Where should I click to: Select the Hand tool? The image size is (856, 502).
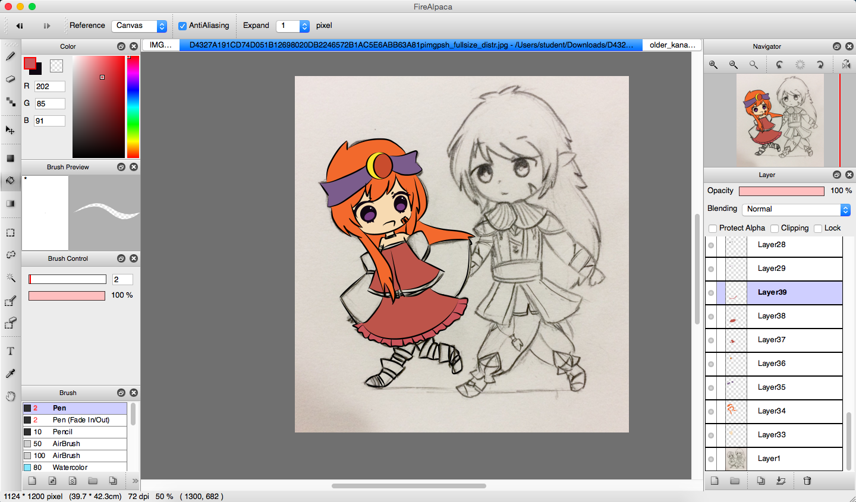click(x=10, y=396)
